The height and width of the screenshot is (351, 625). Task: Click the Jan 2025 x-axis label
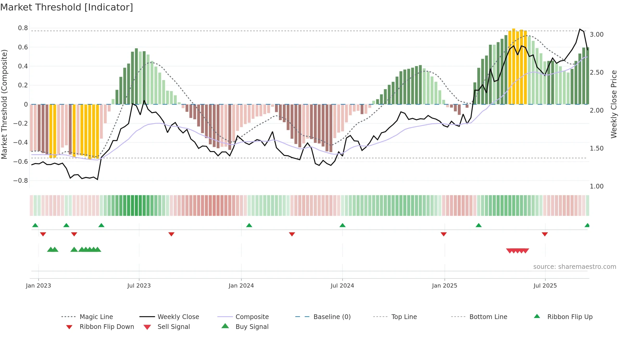(445, 285)
